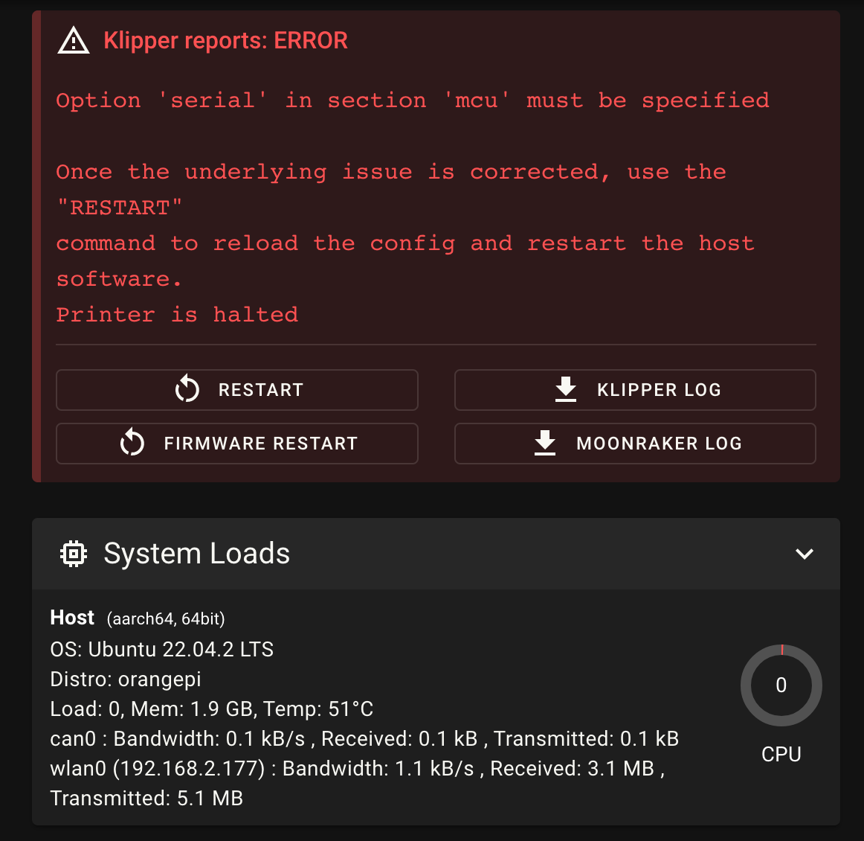Click the download icon beside MOONRAKER LOG
The image size is (864, 841).
545,443
